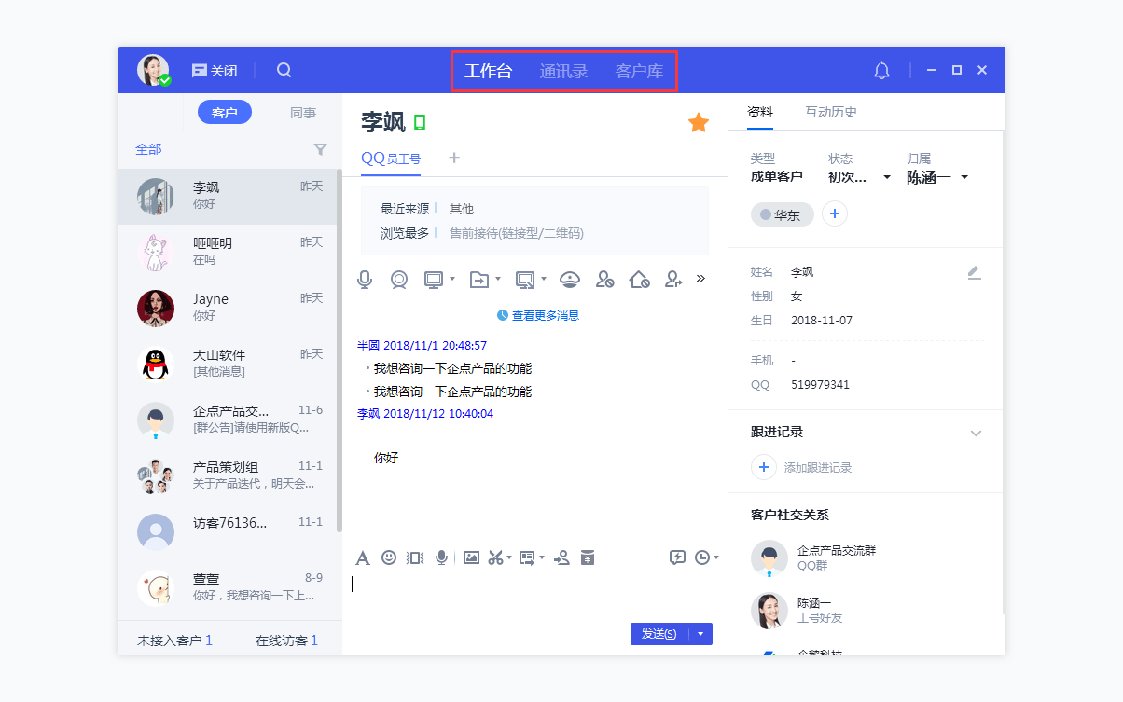
Task: Select the screenshot scissors tool
Action: [x=495, y=557]
